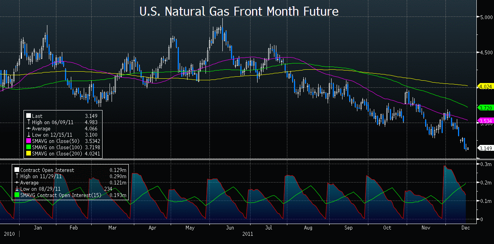494x244 pixels.
Task: Select the Jun label on the time axis
Action: [x=230, y=228]
